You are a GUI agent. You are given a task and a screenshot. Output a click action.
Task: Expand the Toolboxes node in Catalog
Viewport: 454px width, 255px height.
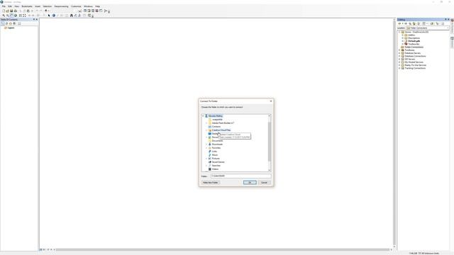point(399,50)
